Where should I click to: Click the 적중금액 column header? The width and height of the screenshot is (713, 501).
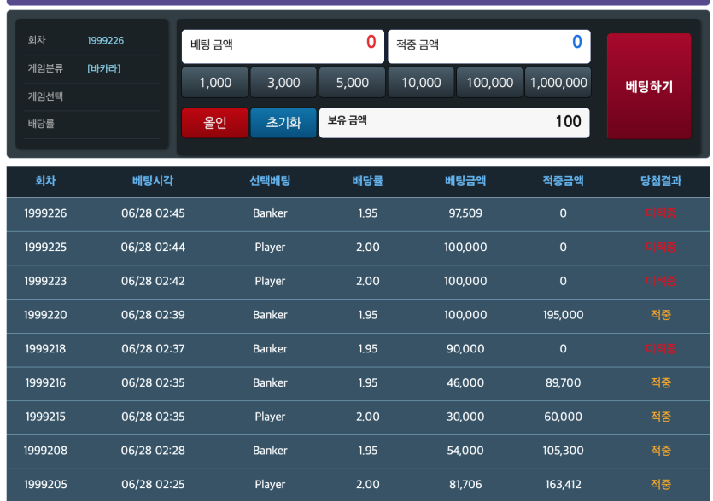click(563, 180)
